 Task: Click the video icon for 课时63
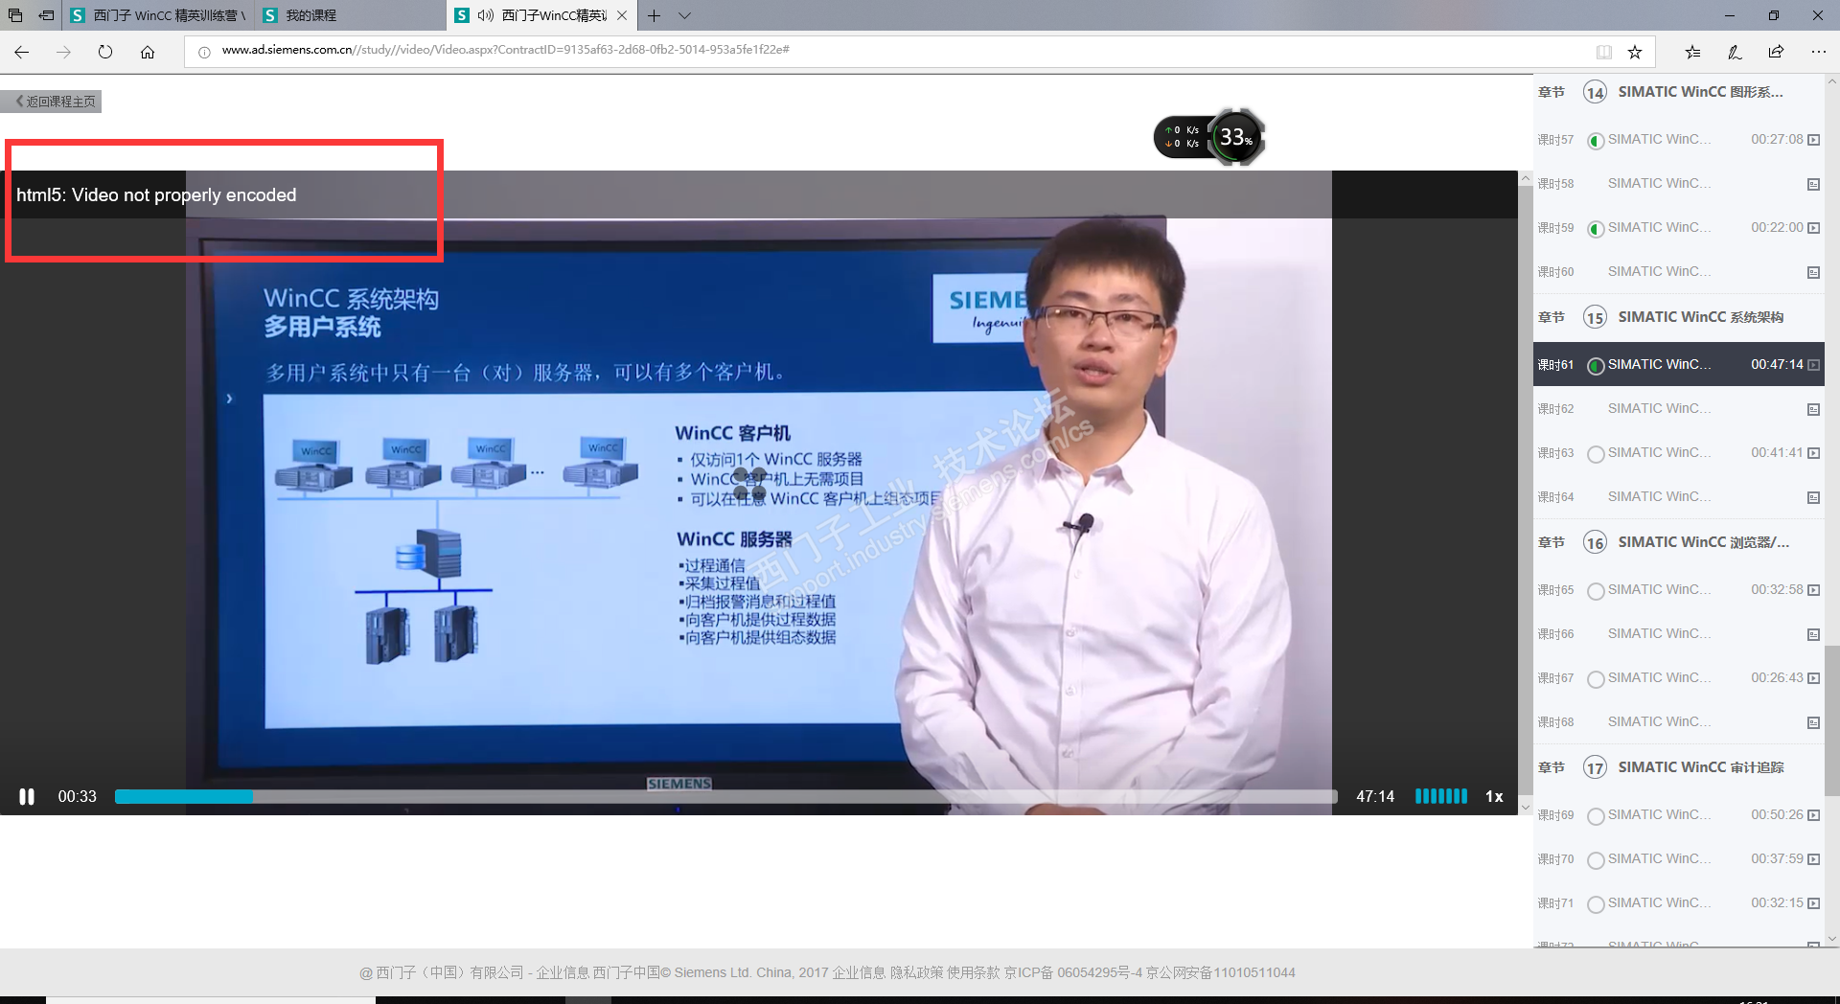pyautogui.click(x=1813, y=453)
